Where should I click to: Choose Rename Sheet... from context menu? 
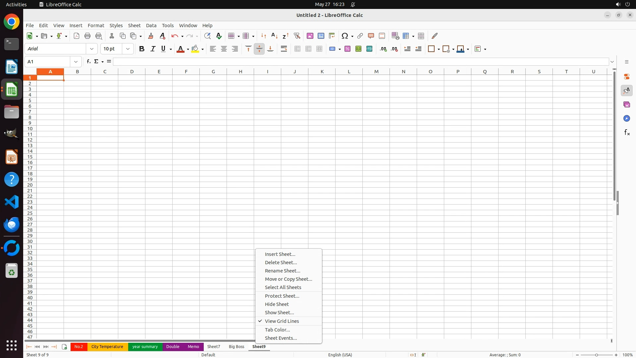[282, 270]
